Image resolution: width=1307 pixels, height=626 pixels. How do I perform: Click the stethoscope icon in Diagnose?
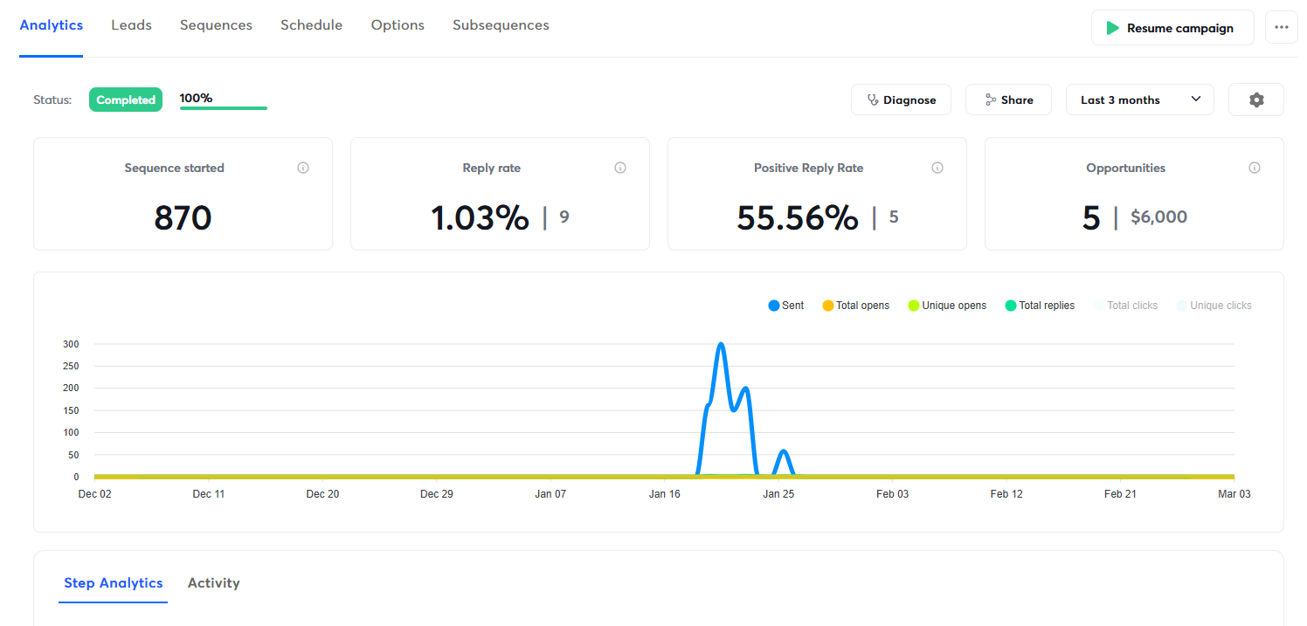[872, 100]
